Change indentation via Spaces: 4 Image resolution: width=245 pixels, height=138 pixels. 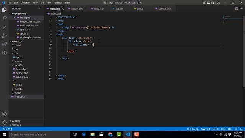(205, 129)
